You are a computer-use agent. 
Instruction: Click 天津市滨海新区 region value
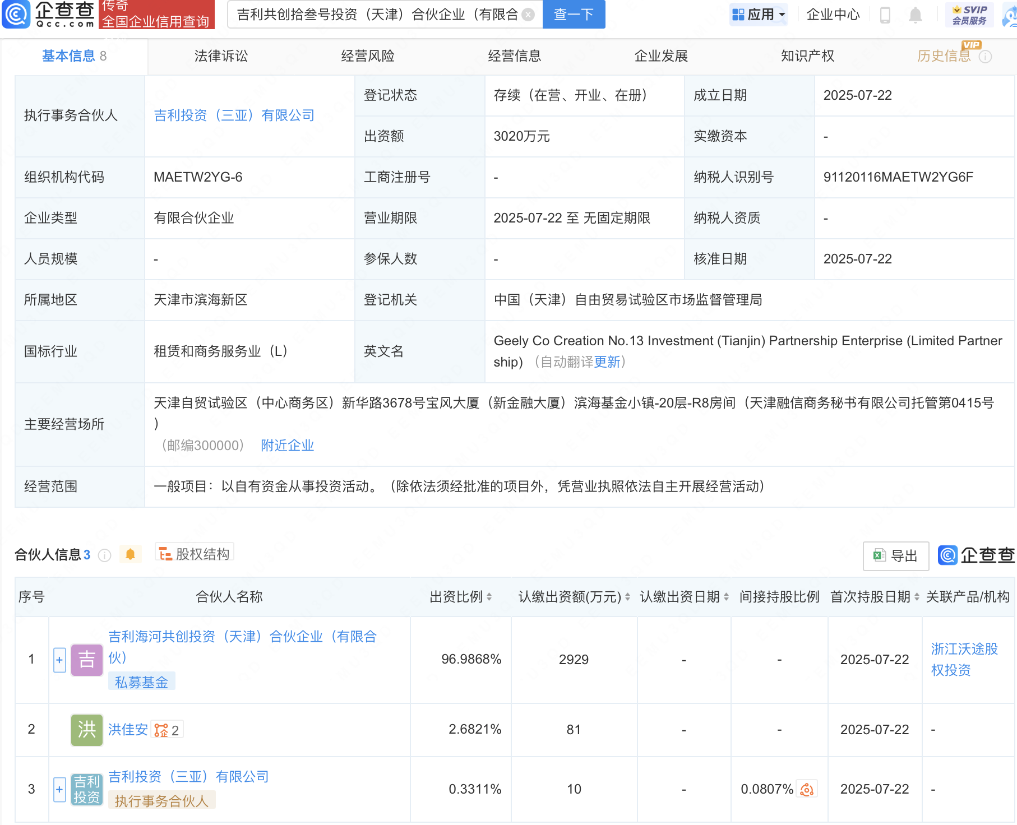tap(201, 300)
